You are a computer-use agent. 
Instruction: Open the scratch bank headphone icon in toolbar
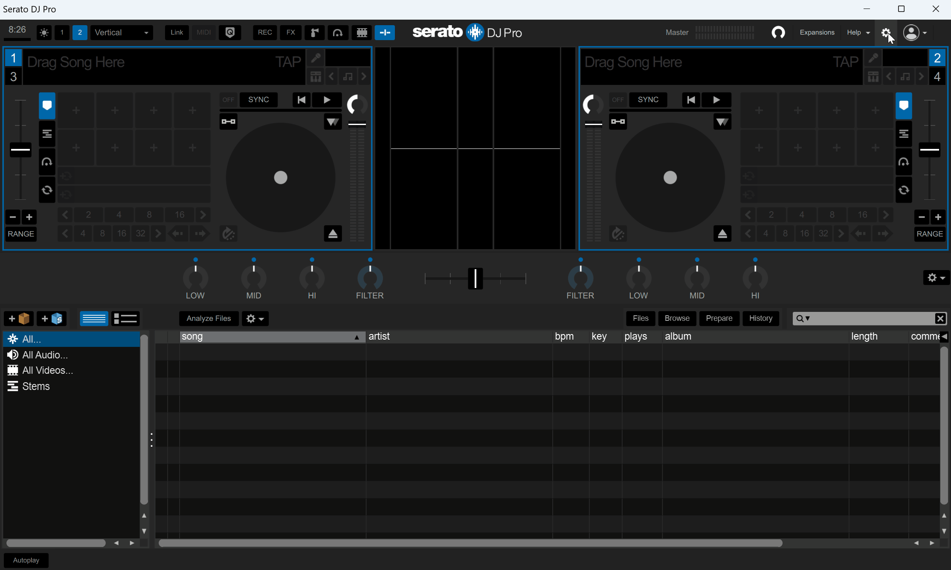(x=338, y=32)
